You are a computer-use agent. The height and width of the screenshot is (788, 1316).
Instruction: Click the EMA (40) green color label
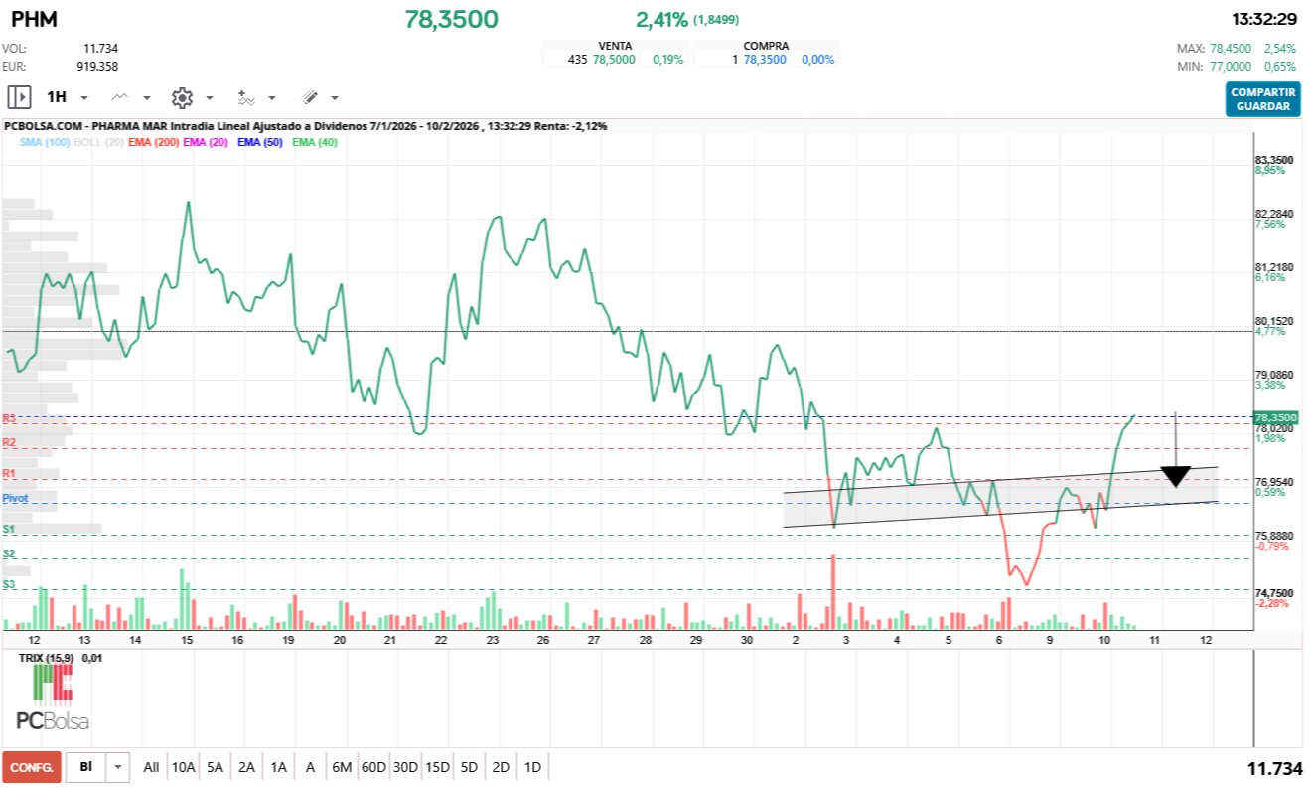point(316,141)
